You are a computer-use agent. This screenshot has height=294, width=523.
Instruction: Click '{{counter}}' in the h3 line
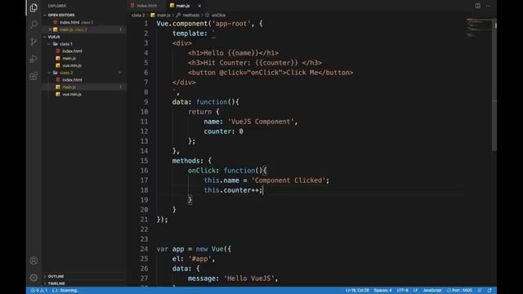277,63
